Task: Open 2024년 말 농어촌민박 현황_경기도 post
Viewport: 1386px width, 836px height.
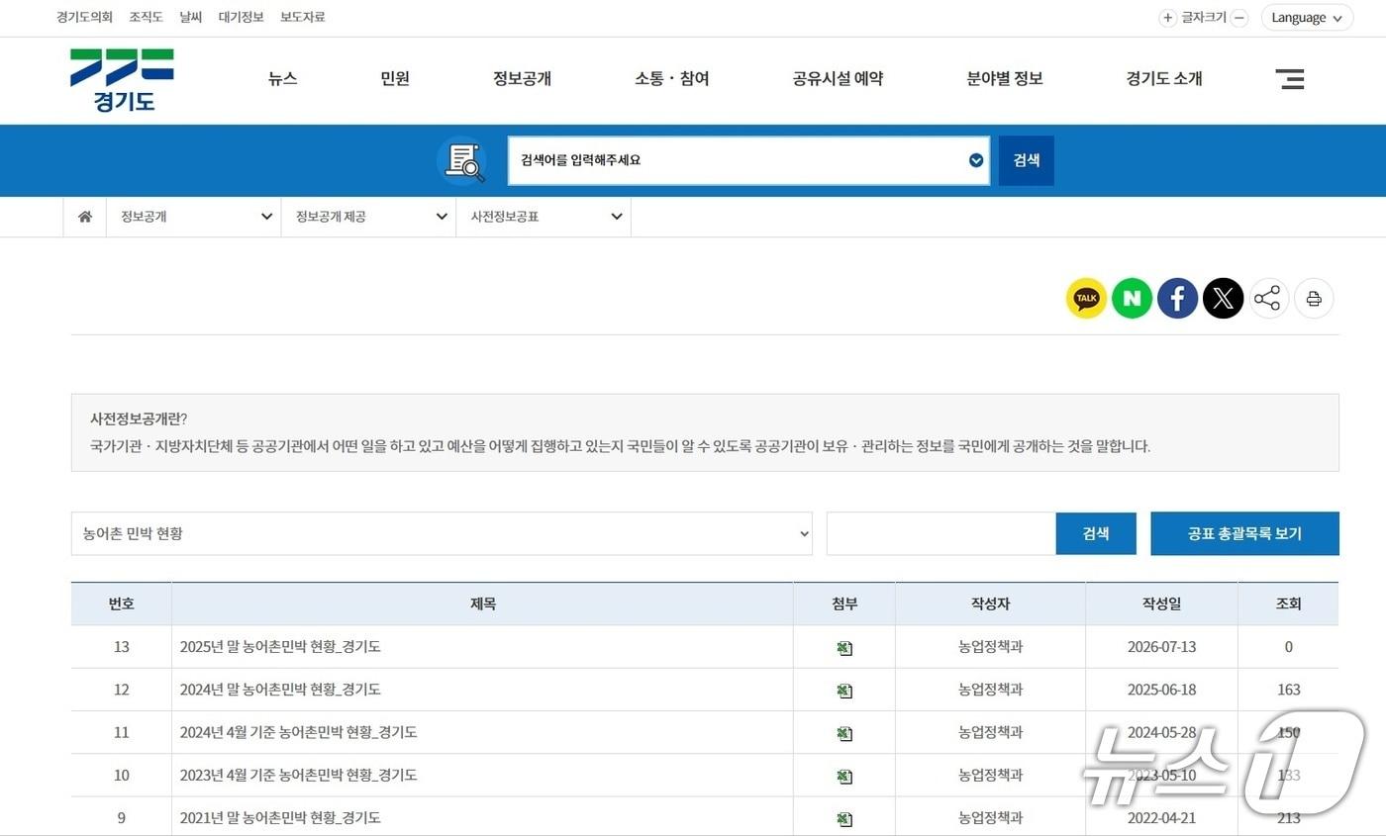Action: 280,690
